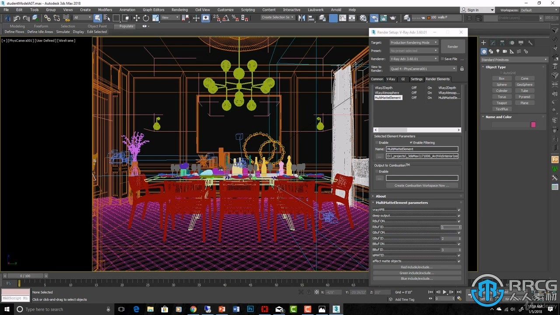
Task: Open the Target rendering mode dropdown
Action: pyautogui.click(x=413, y=42)
